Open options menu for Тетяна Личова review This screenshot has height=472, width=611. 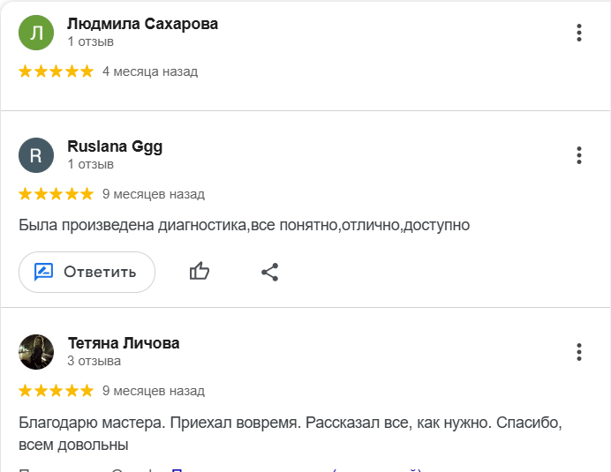point(579,352)
